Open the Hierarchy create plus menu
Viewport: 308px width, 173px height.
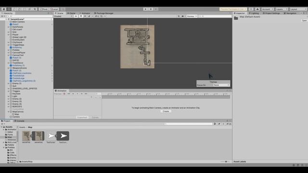(3, 16)
